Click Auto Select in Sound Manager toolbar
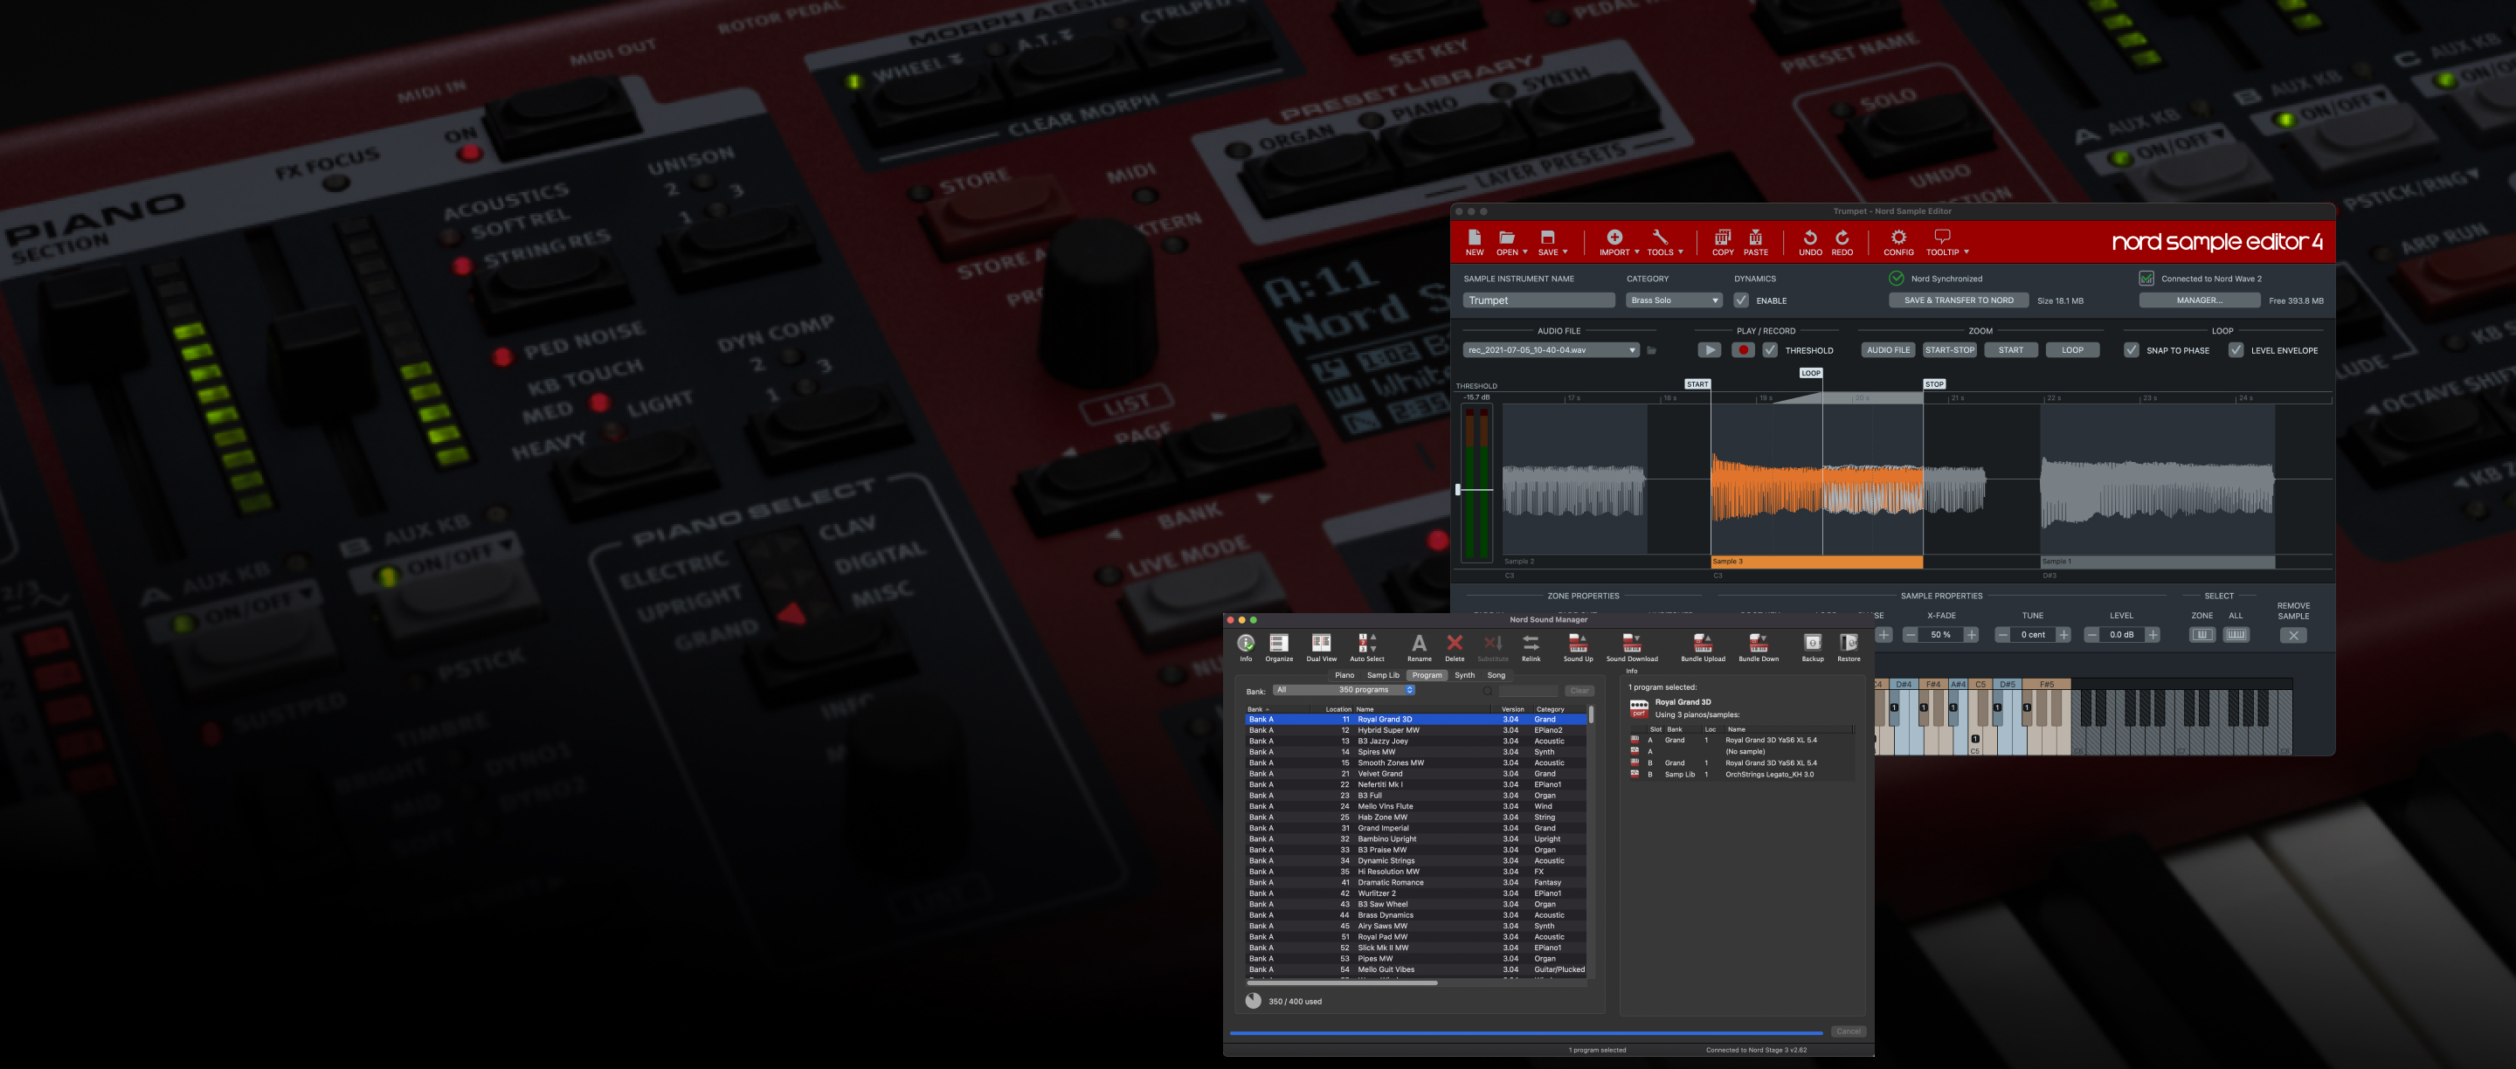 1366,646
